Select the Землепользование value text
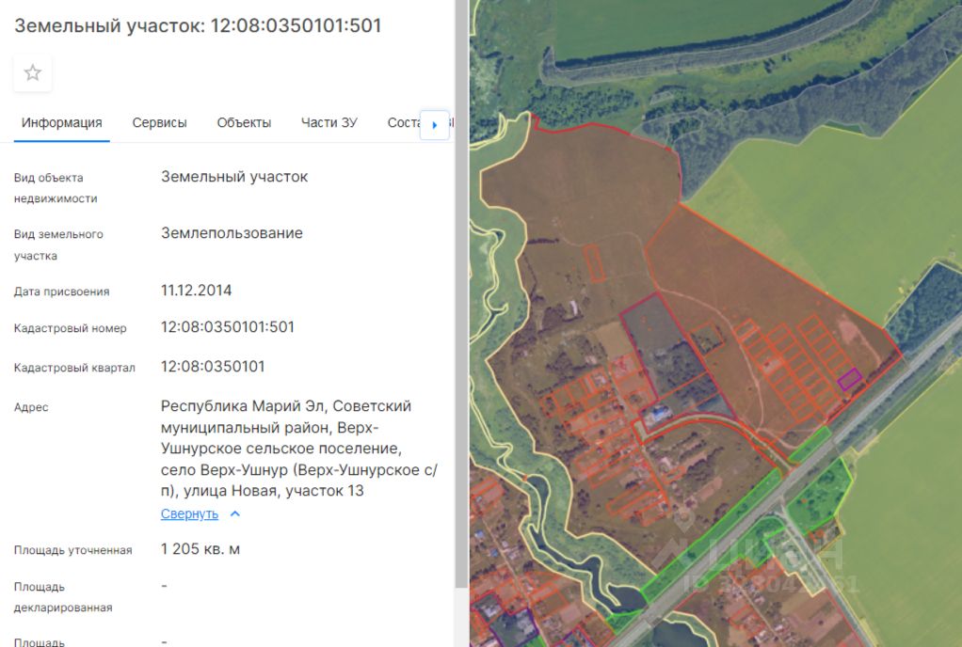Screen dimensions: 962x647 [232, 233]
